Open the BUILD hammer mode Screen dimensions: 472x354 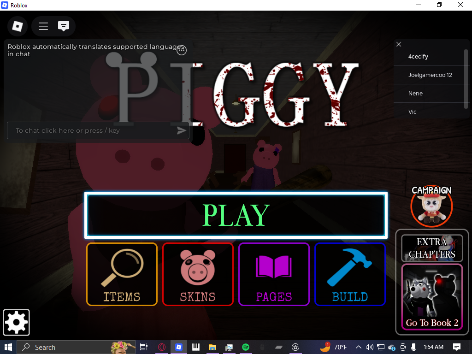coord(350,274)
